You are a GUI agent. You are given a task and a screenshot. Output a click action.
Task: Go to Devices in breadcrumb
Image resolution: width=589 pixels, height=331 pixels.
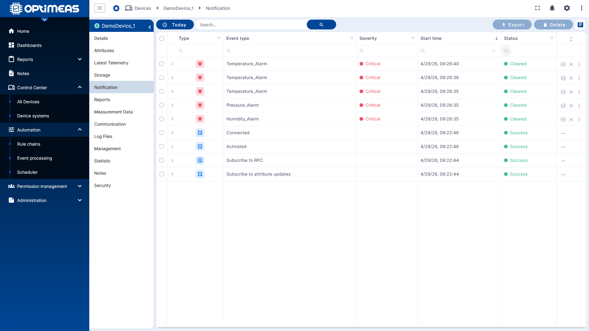[143, 8]
